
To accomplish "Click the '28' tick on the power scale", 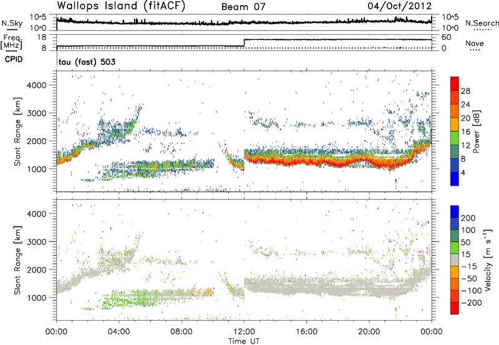I will click(x=465, y=91).
